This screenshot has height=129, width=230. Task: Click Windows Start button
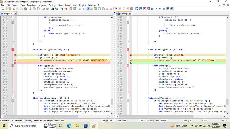4,126
